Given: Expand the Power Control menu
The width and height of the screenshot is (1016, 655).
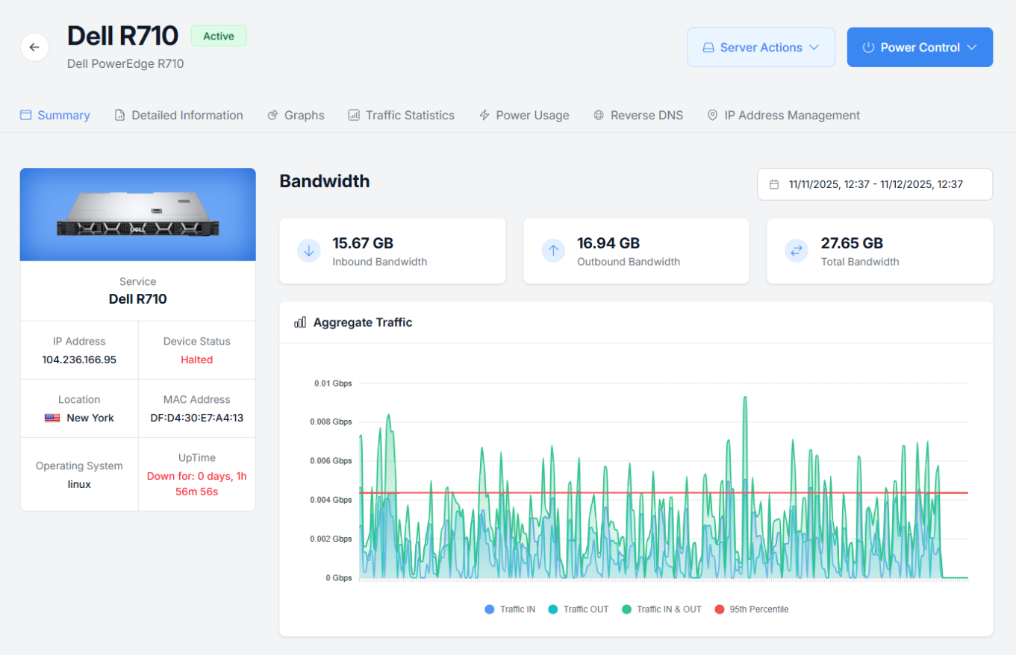Looking at the screenshot, I should click(920, 47).
